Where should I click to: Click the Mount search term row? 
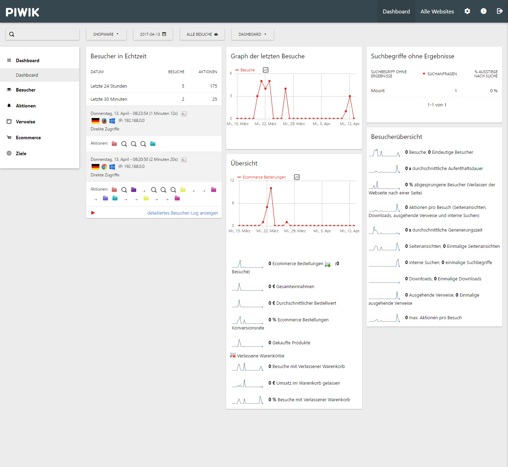434,91
